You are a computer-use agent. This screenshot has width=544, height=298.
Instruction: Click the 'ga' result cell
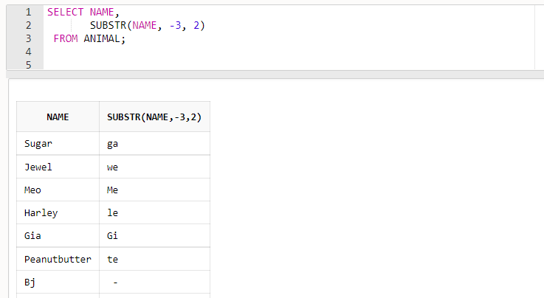pyautogui.click(x=154, y=143)
